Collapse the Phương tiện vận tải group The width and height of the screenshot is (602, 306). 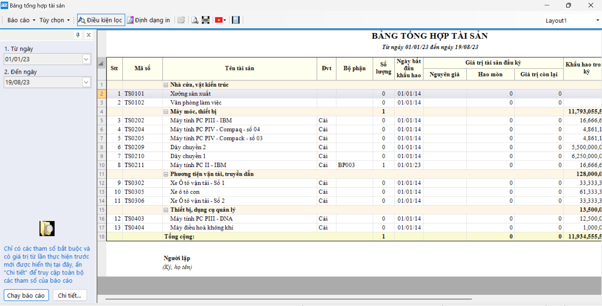coord(166,174)
